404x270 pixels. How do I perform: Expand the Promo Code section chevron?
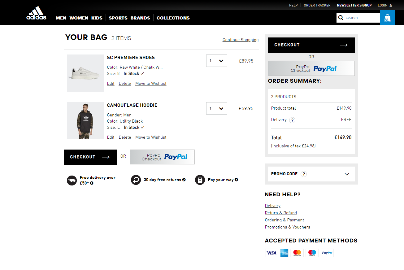point(347,174)
